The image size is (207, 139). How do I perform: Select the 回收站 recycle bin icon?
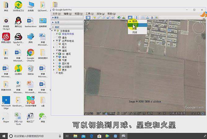pos(30,70)
